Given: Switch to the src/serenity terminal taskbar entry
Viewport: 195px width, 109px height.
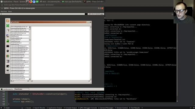Looking at the screenshot, I should click(51, 2).
